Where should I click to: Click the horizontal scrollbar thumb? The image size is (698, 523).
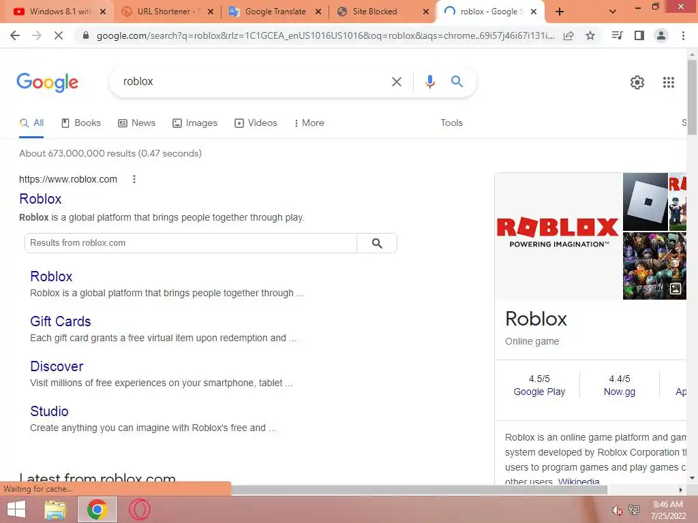[419, 490]
